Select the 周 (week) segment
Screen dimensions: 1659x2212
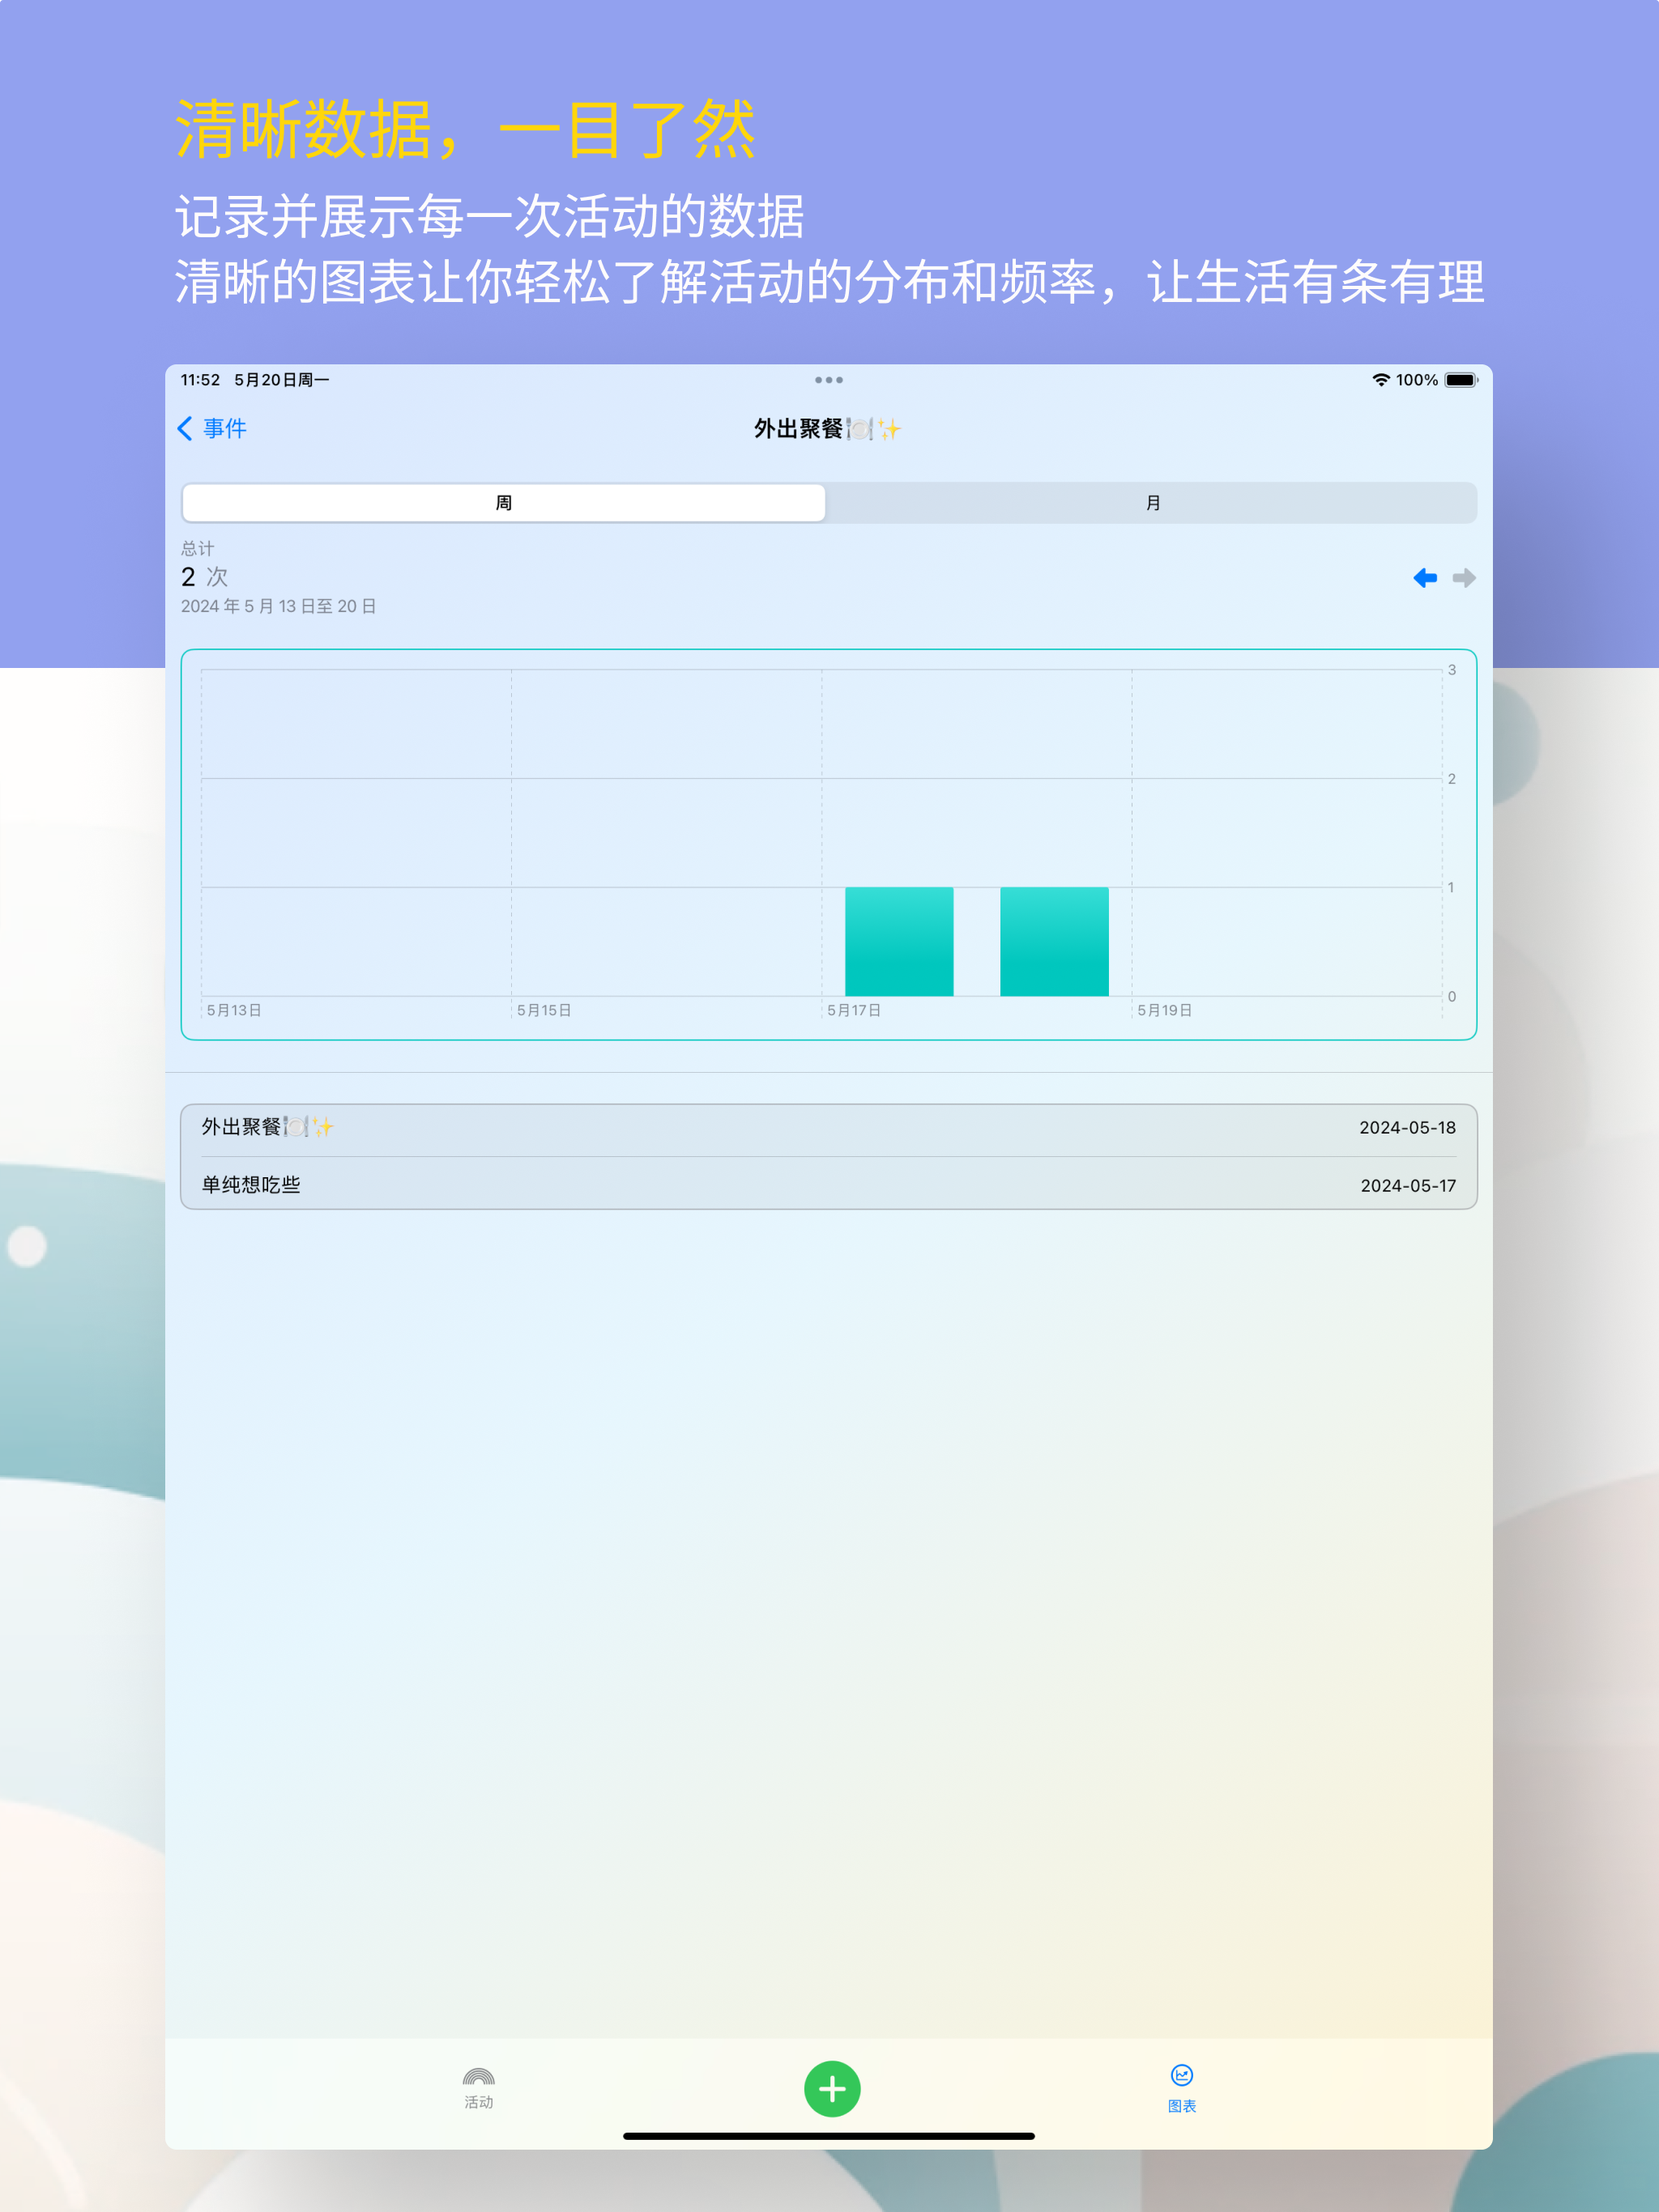(x=503, y=503)
